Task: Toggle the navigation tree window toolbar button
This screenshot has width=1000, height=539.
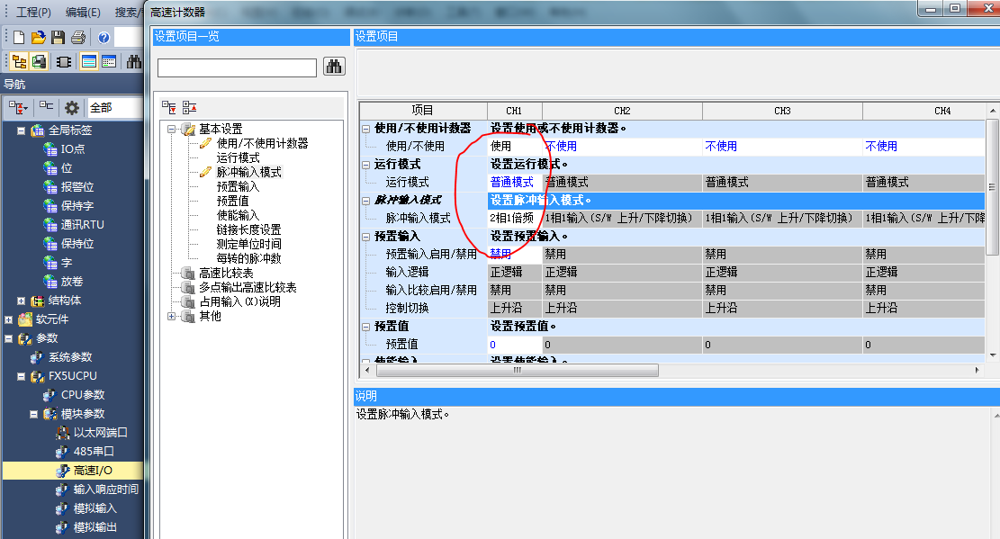Action: pyautogui.click(x=19, y=61)
